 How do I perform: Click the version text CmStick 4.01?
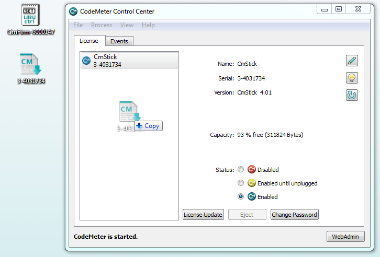[x=254, y=92]
